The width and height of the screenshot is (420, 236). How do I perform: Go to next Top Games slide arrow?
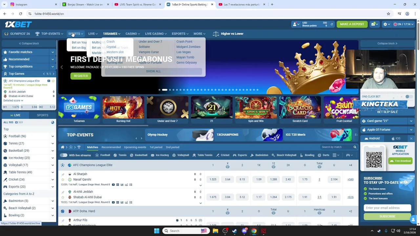click(x=53, y=74)
